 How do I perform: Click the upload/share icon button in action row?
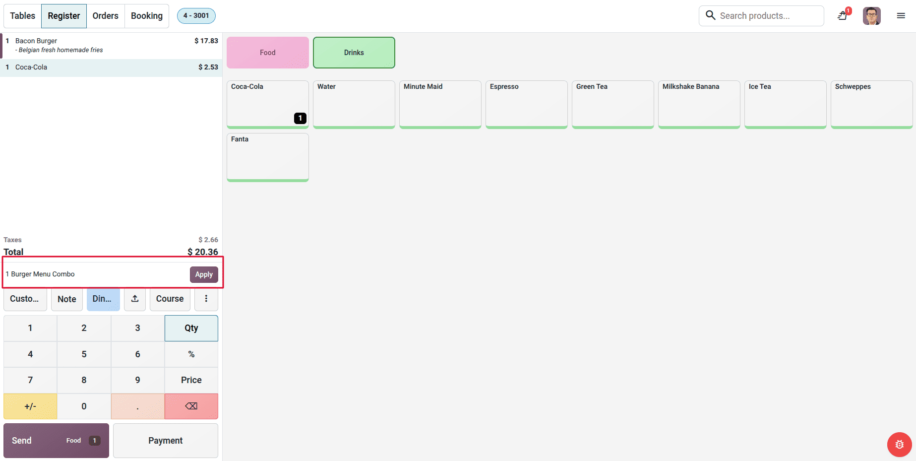(x=135, y=299)
